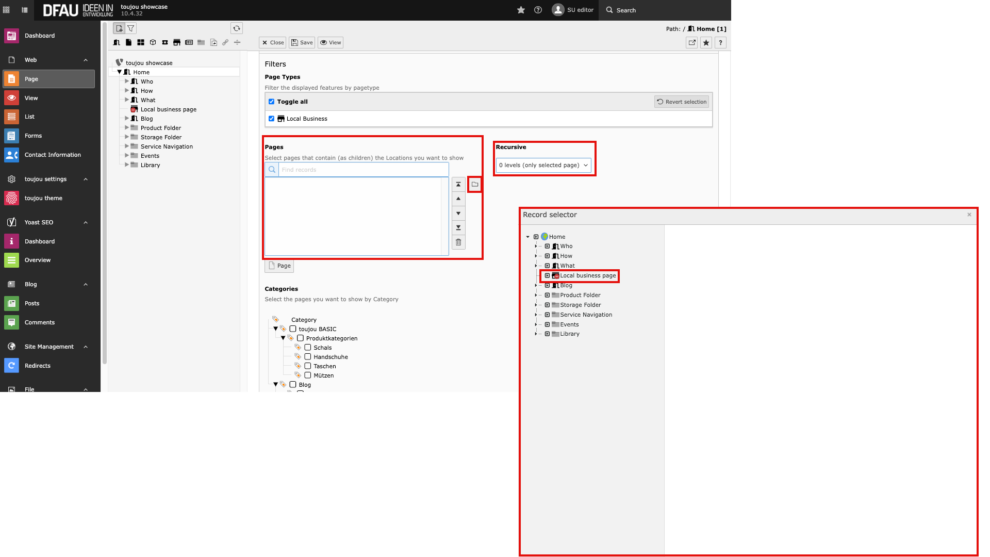The width and height of the screenshot is (990, 557).
Task: Uncheck the Local Business page type checkbox
Action: pos(272,119)
